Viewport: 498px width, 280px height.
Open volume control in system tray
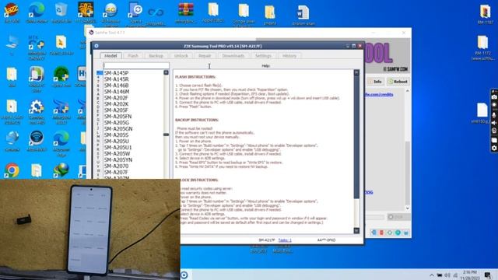click(447, 275)
